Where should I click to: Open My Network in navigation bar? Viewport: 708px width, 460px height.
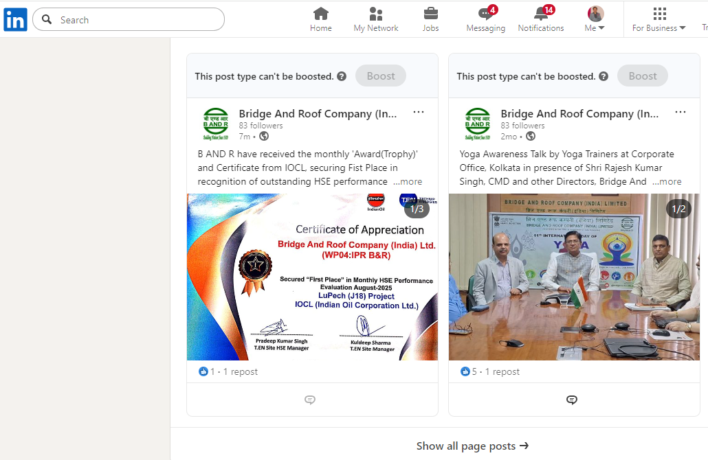click(x=376, y=19)
